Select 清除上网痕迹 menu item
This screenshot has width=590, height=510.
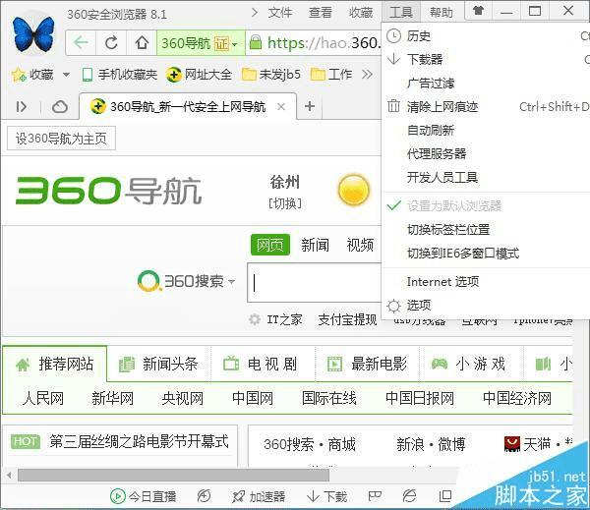[x=486, y=107]
